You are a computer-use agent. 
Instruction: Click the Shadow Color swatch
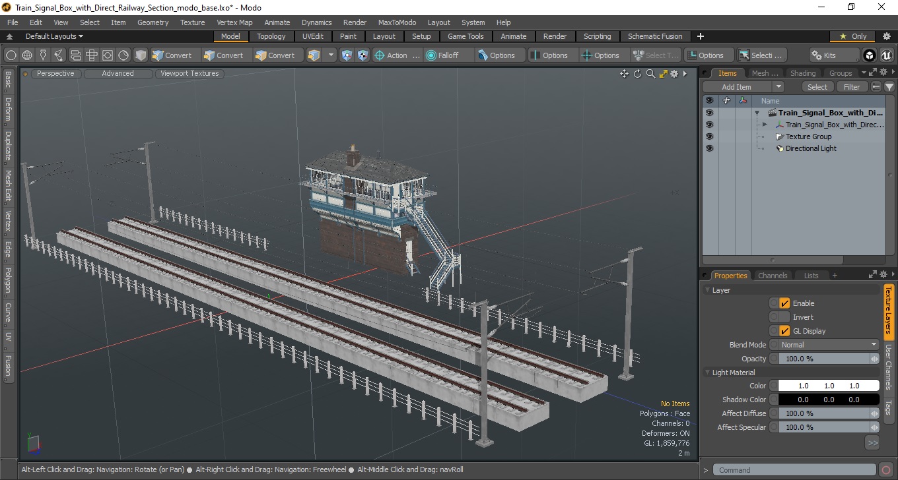[x=829, y=400]
